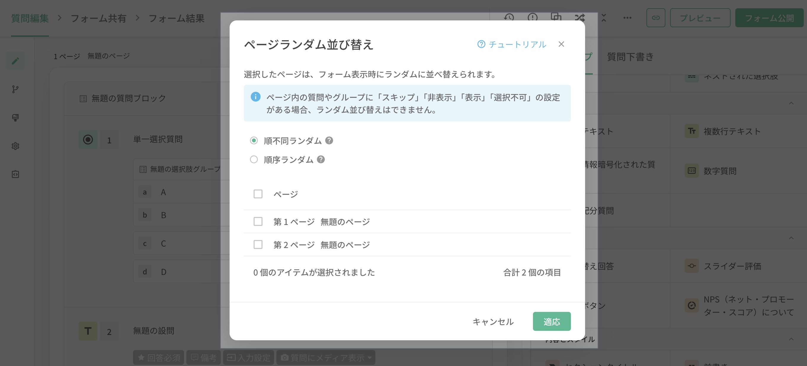
Task: Switch to フォーム結果 tab
Action: [x=176, y=18]
